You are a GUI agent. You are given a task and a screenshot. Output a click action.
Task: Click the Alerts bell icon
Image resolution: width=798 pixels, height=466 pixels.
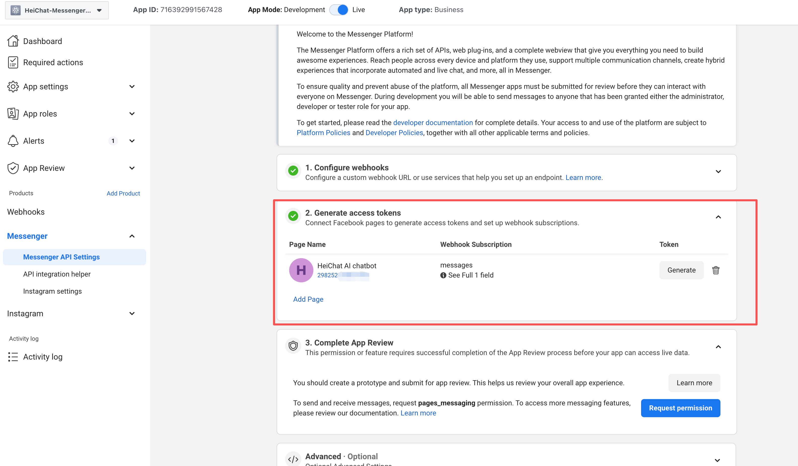click(x=13, y=141)
